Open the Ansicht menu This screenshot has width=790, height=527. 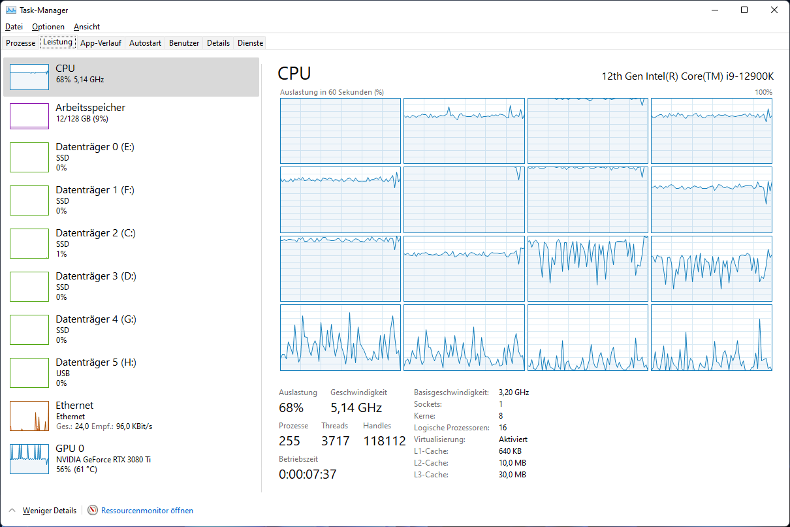[x=86, y=27]
